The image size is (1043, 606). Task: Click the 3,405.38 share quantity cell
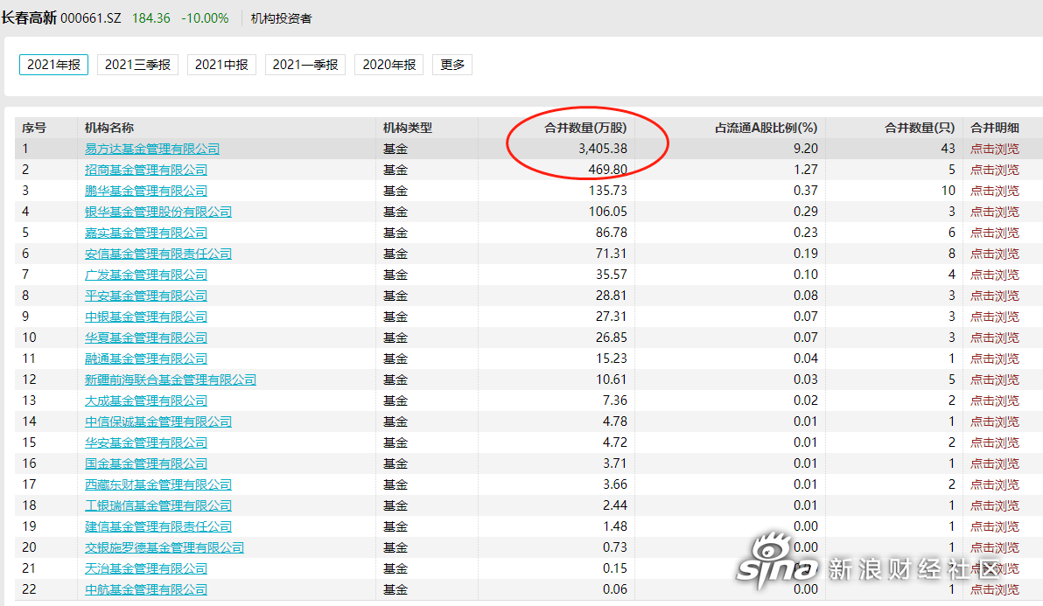(x=603, y=149)
